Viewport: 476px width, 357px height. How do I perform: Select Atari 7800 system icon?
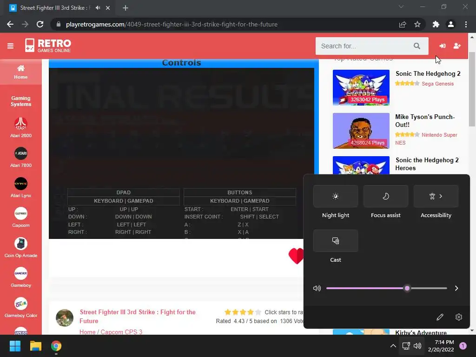(x=20, y=153)
